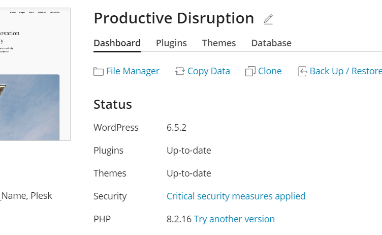Click the WordPress version 6.5.2 value
This screenshot has height=235, width=382.
(176, 128)
